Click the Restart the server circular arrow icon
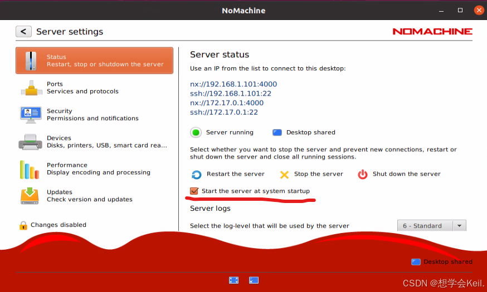This screenshot has height=292, width=487. (x=196, y=175)
